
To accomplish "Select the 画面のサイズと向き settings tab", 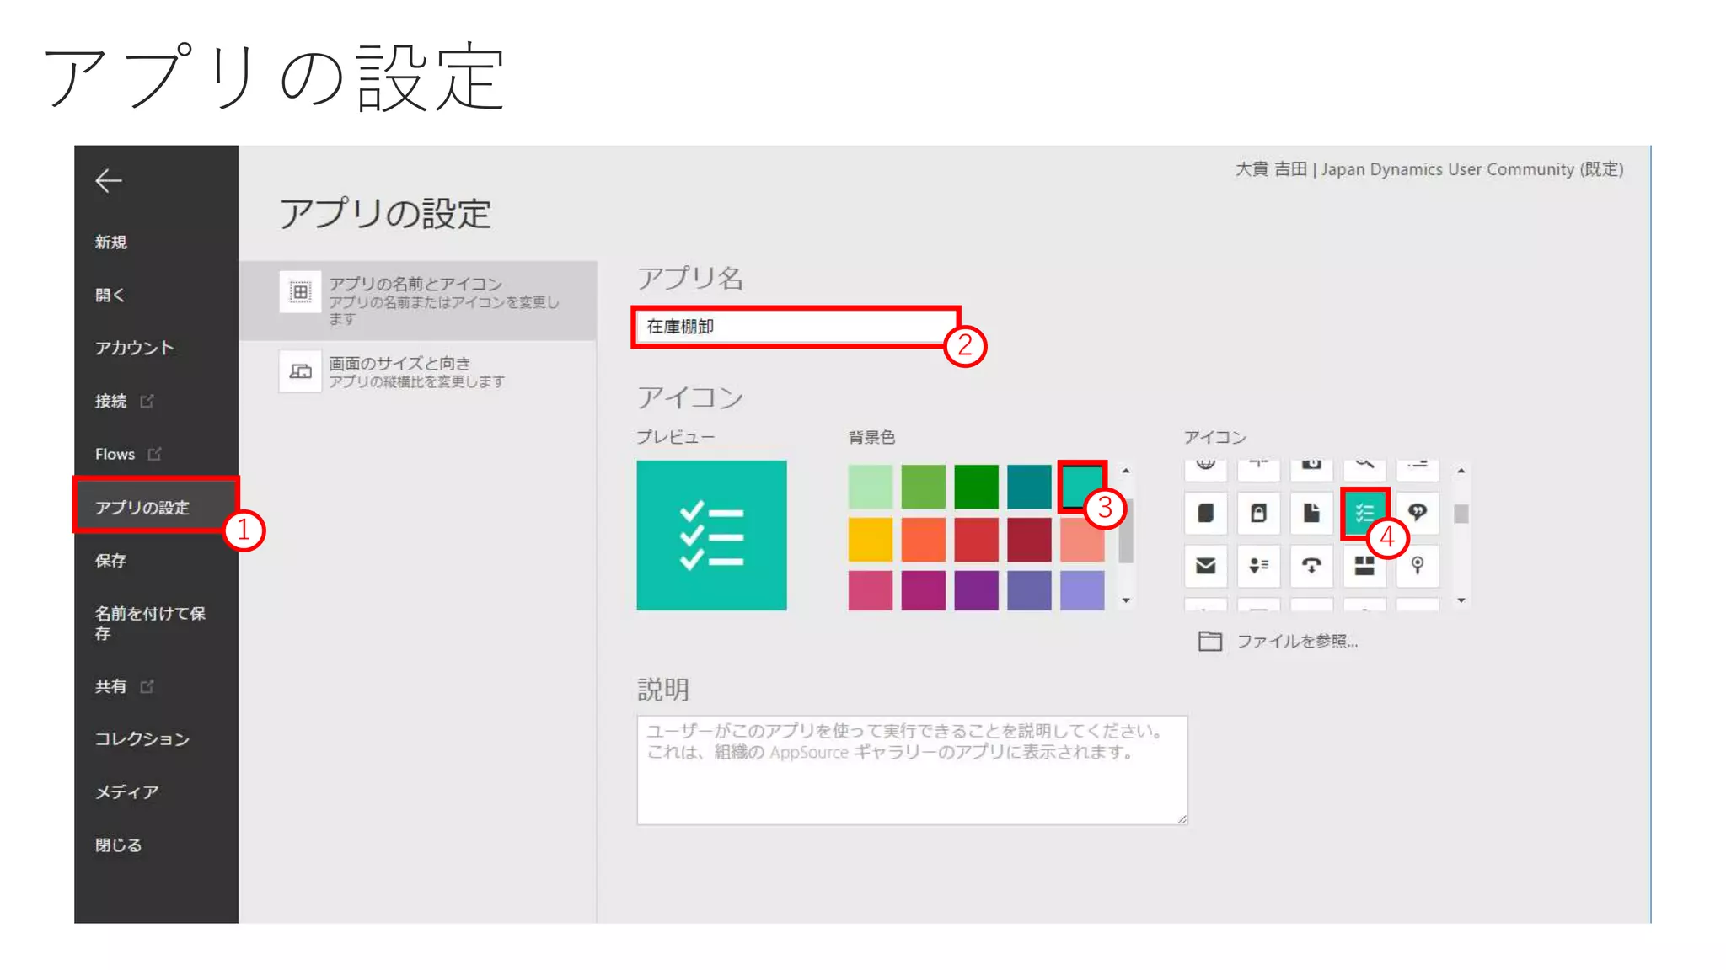I will pyautogui.click(x=418, y=371).
